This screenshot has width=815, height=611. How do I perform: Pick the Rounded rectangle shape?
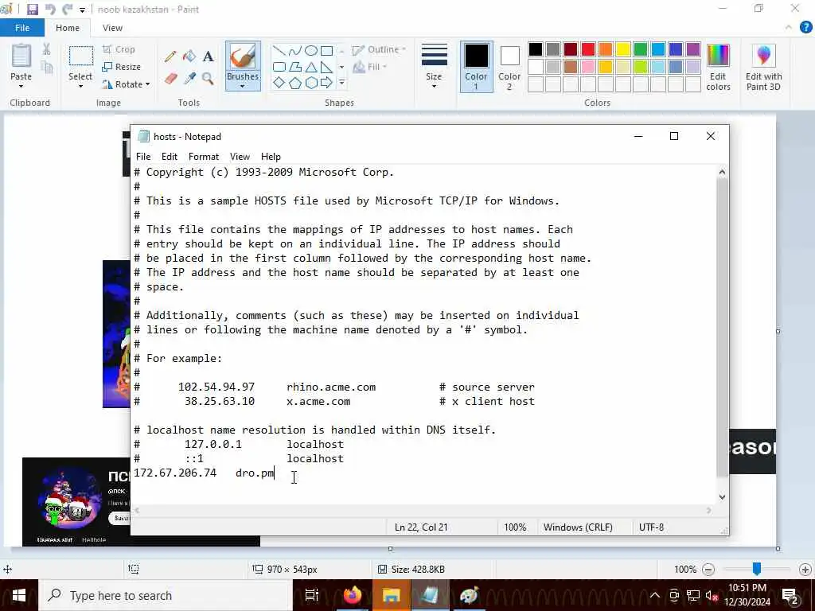pos(279,67)
